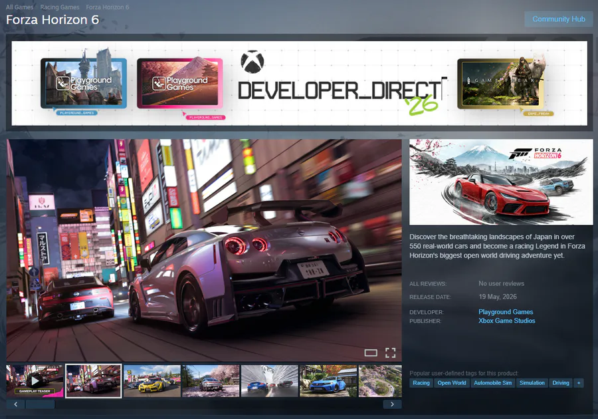598x419 pixels.
Task: Select the selected night city GT-R thumbnail
Action: pyautogui.click(x=94, y=381)
